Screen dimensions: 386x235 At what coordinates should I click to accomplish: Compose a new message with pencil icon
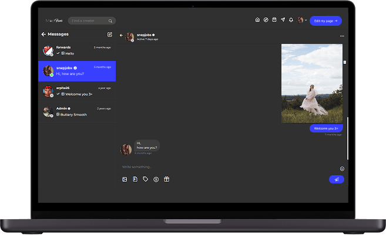(x=110, y=35)
